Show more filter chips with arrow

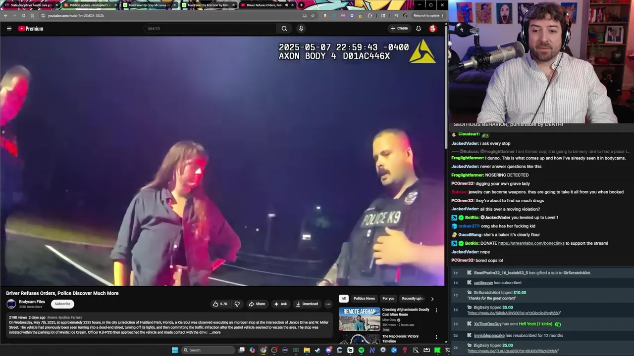pyautogui.click(x=432, y=299)
